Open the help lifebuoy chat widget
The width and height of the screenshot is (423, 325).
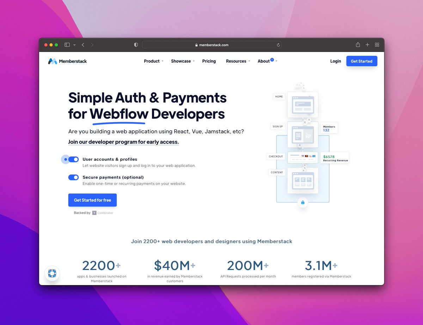52,273
